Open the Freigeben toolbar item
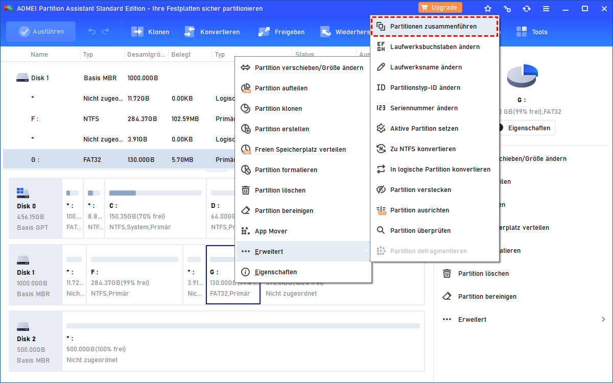 point(281,32)
